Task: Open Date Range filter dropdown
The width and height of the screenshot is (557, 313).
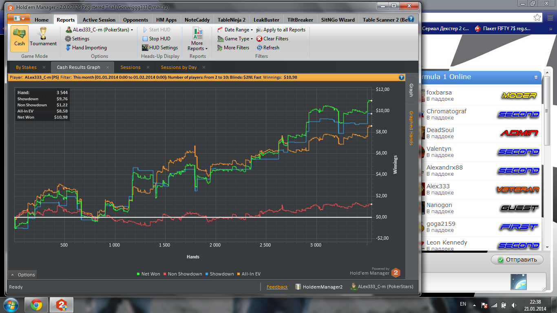Action: point(235,30)
